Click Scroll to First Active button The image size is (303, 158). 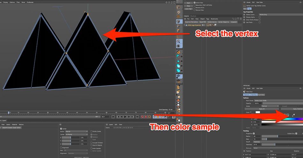coord(191,22)
